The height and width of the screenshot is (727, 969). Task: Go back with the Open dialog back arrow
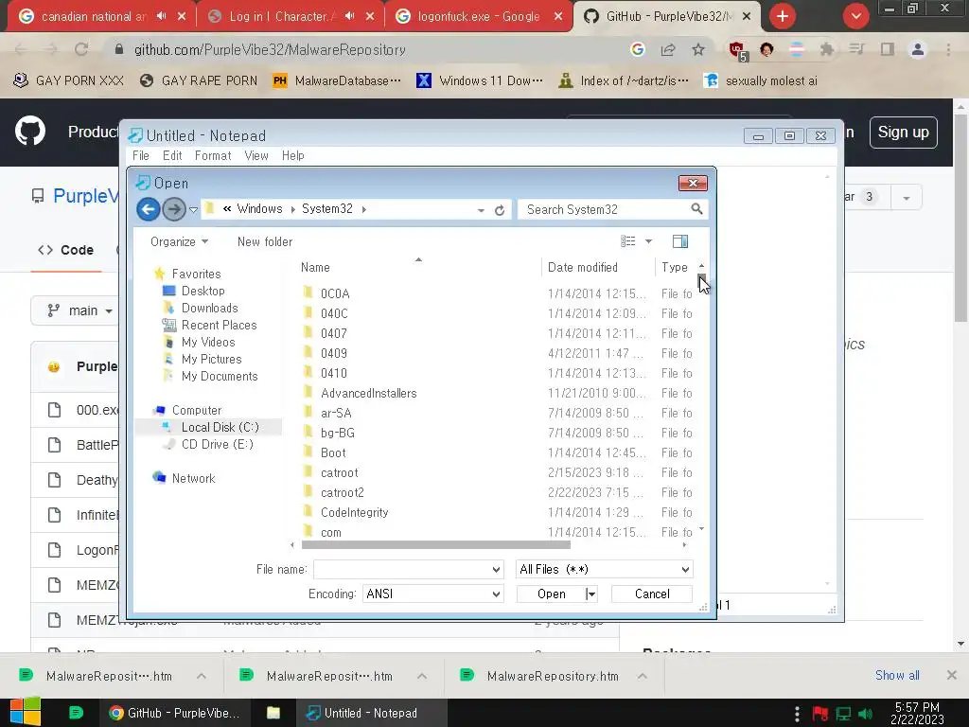[x=149, y=209]
